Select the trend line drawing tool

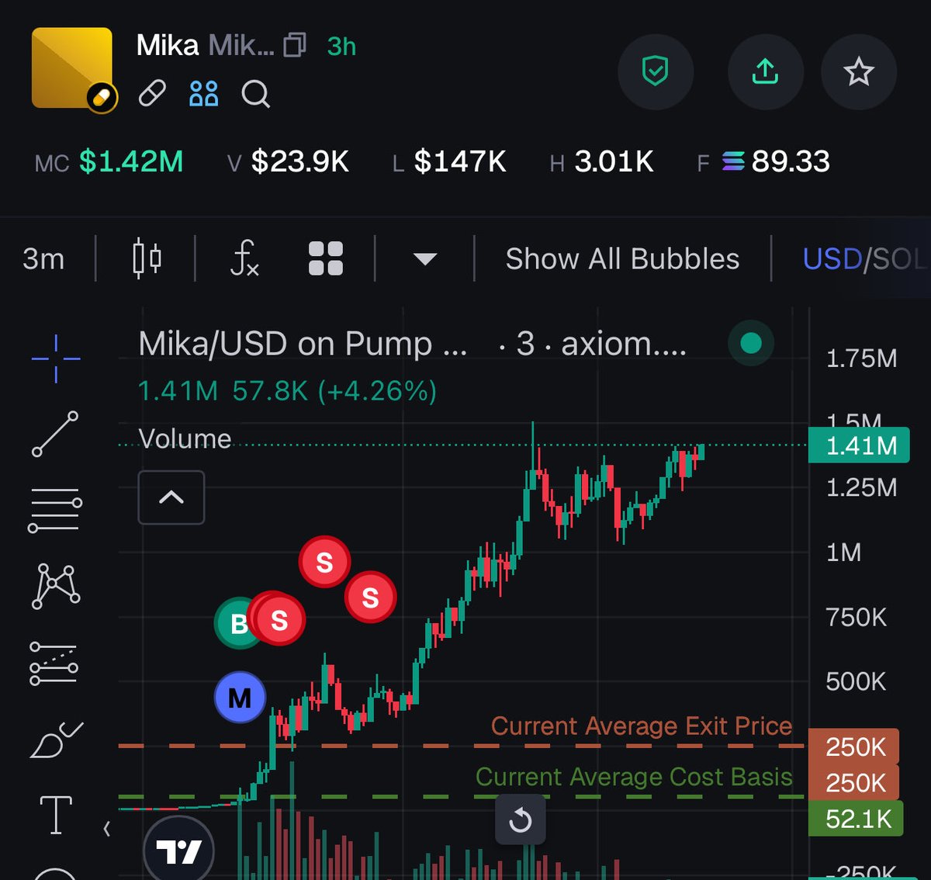(x=55, y=434)
